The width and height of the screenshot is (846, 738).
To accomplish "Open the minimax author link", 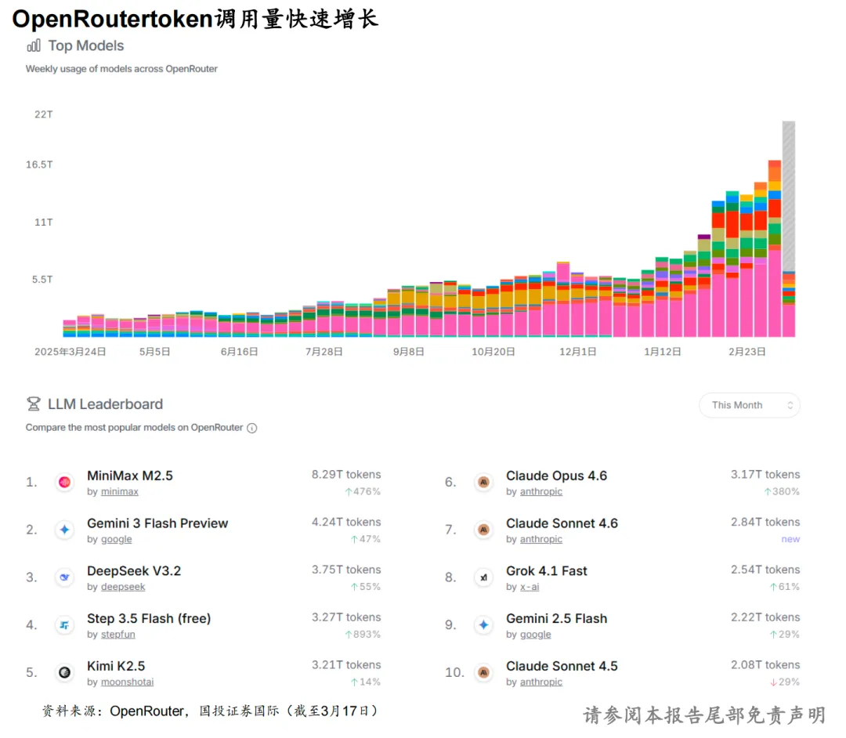I will (x=120, y=491).
